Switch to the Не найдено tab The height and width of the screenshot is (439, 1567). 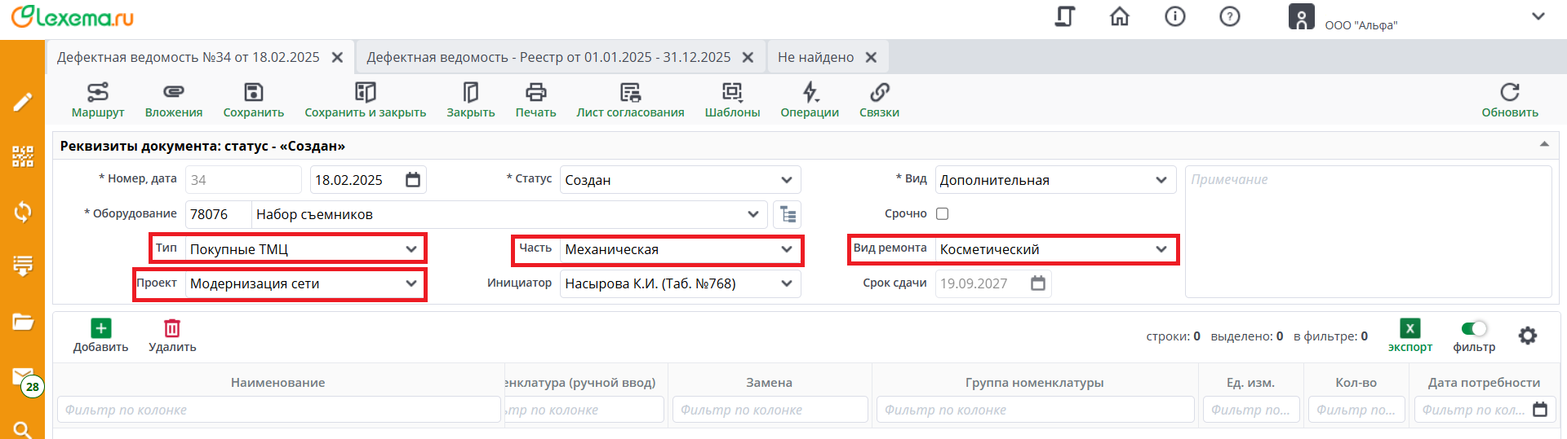[815, 57]
